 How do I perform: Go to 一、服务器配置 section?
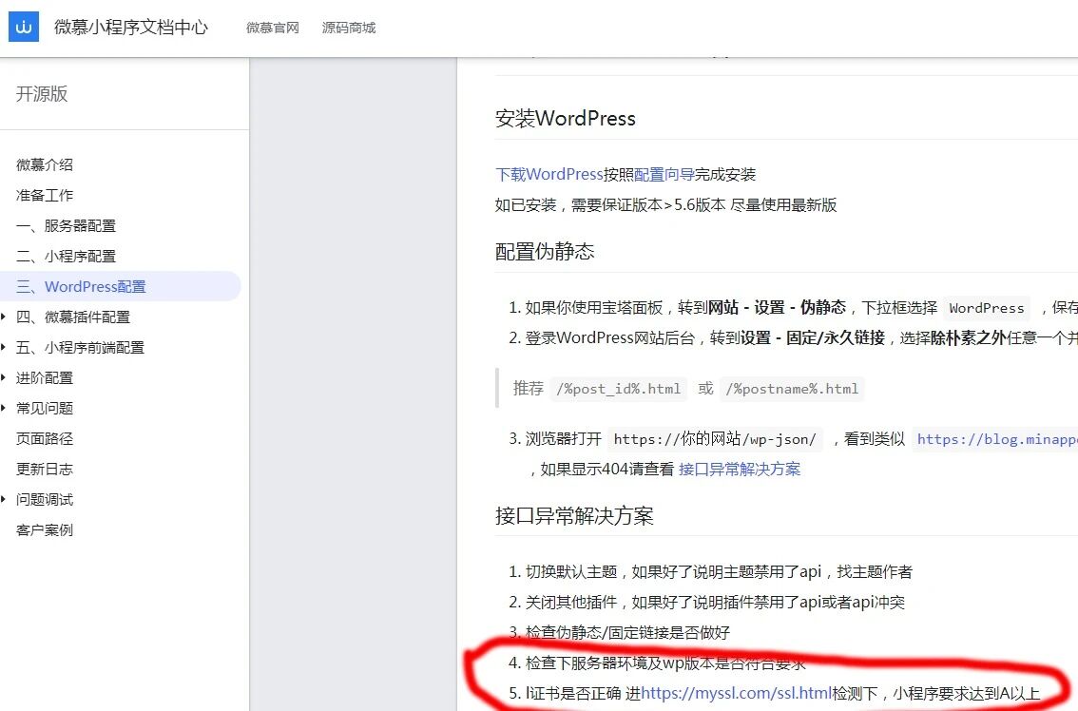66,225
